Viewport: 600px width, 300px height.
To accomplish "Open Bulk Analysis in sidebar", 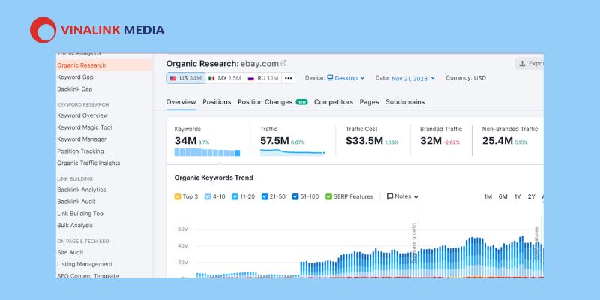I will (75, 226).
